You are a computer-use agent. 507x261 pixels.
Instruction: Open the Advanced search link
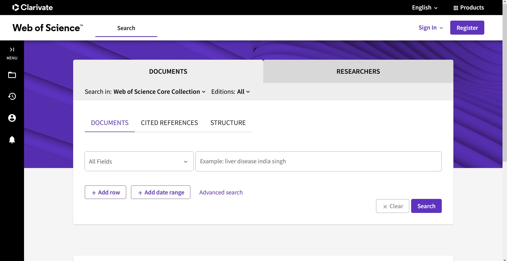(x=221, y=192)
